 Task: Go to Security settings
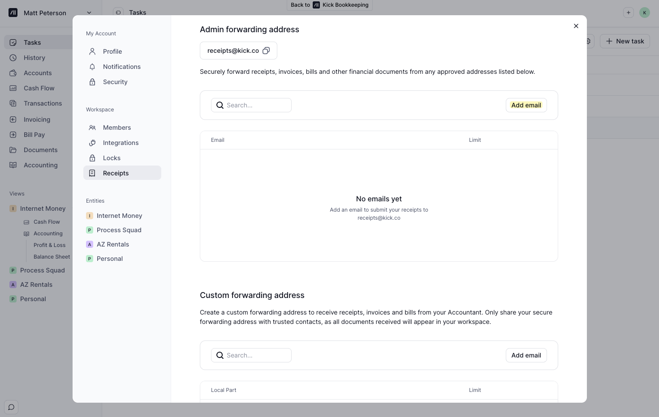pyautogui.click(x=115, y=82)
